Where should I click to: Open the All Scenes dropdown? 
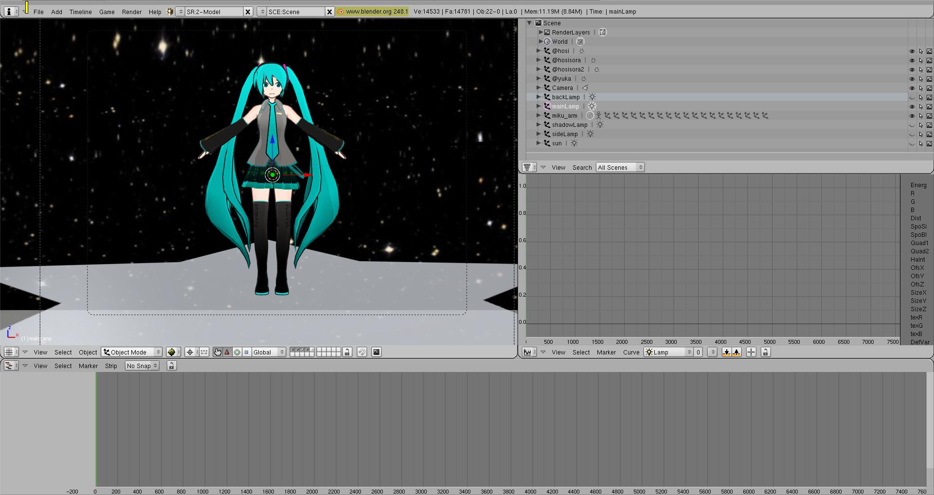[620, 167]
